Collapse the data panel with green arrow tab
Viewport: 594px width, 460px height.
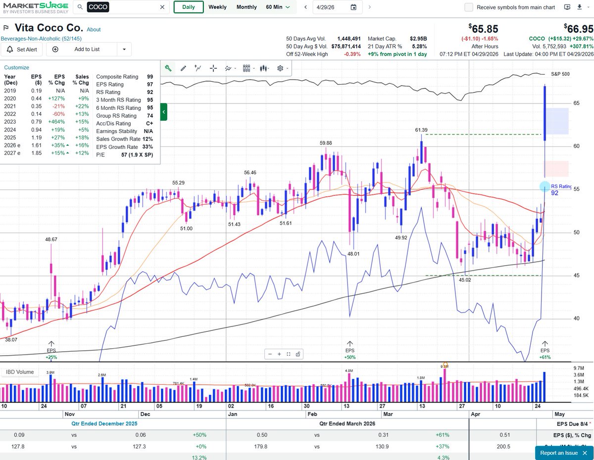164,112
